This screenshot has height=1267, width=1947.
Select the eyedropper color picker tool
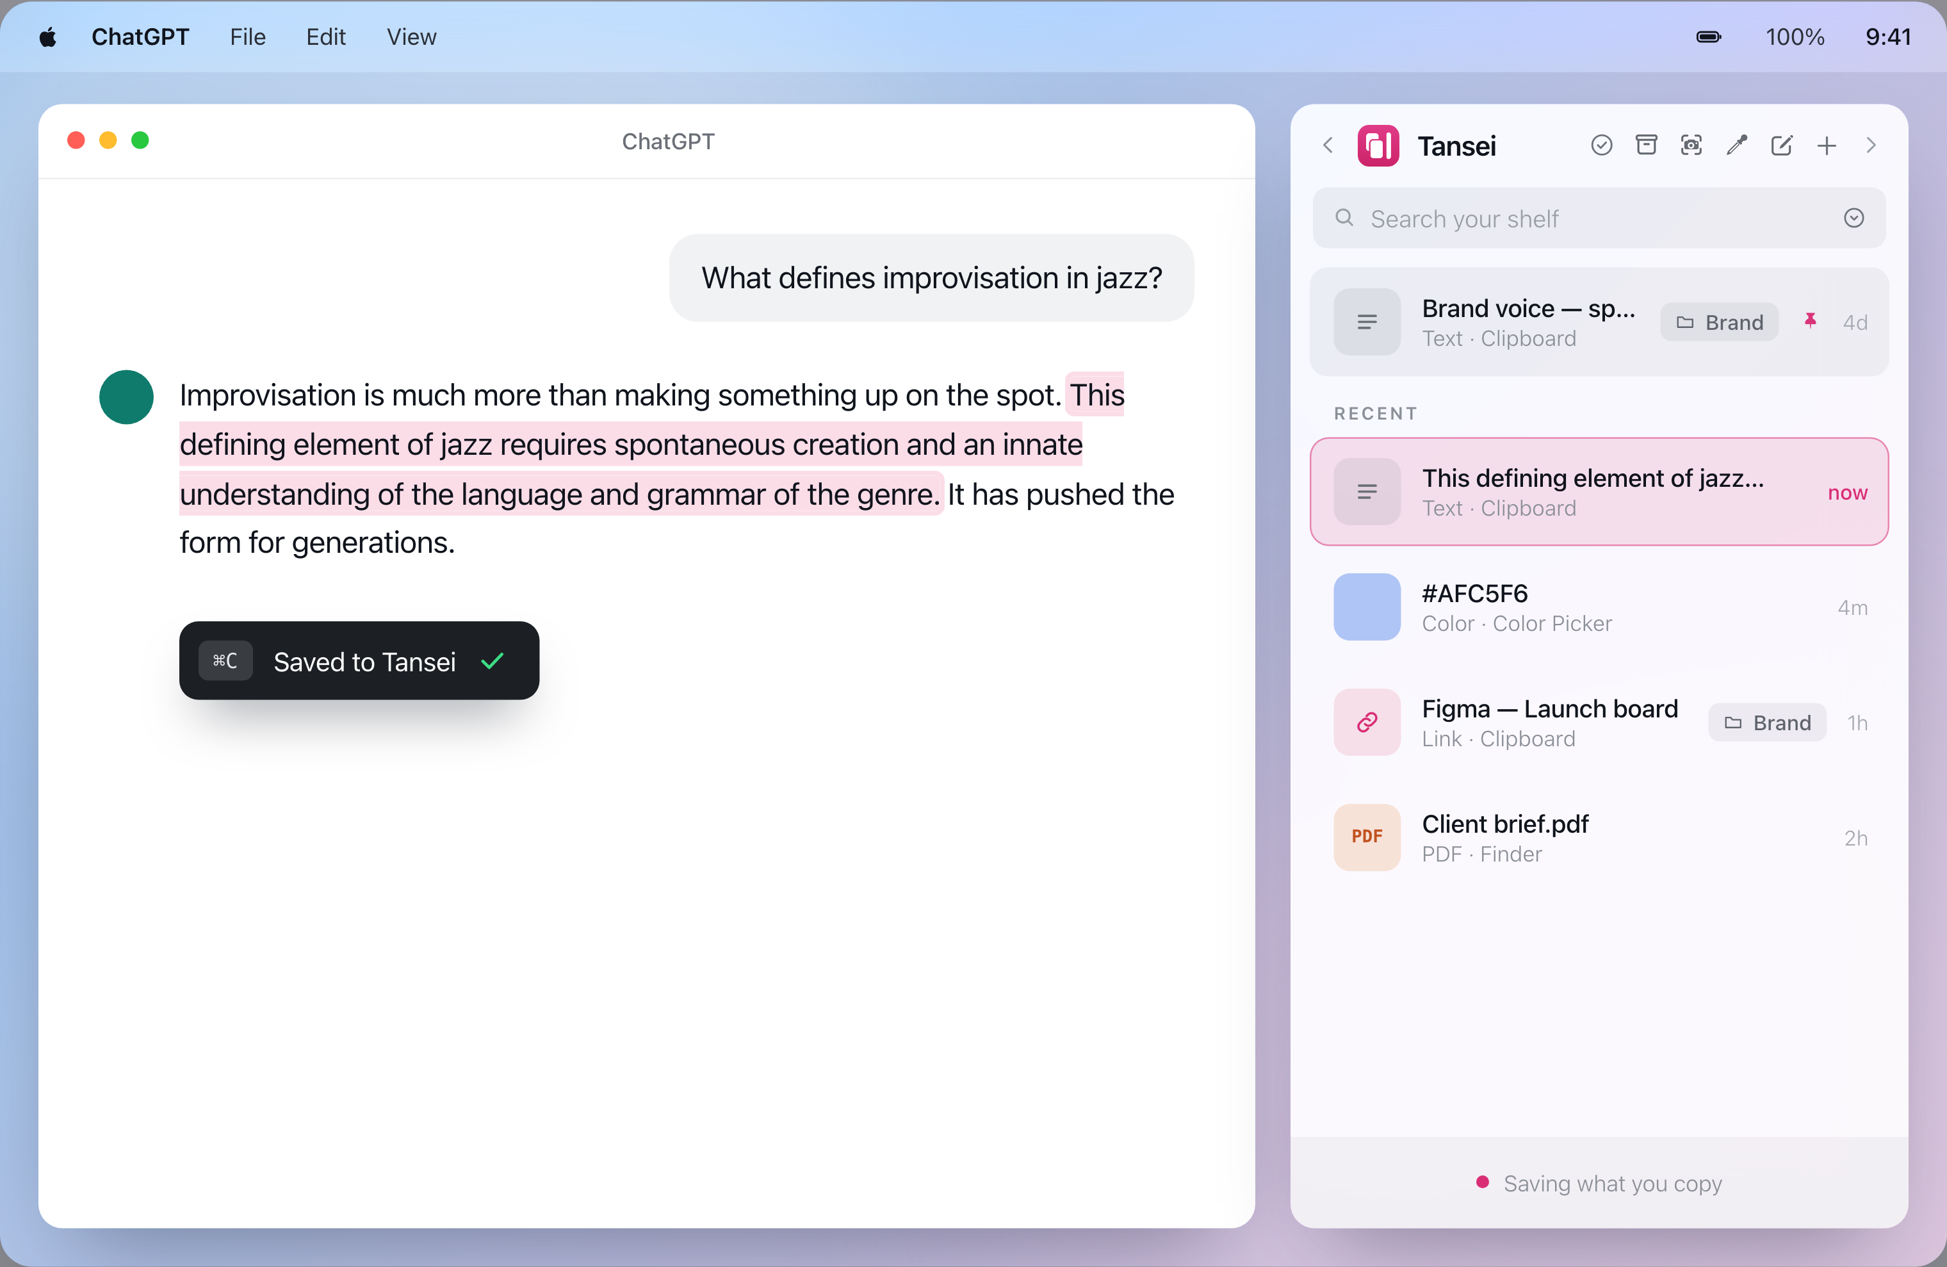(x=1736, y=145)
